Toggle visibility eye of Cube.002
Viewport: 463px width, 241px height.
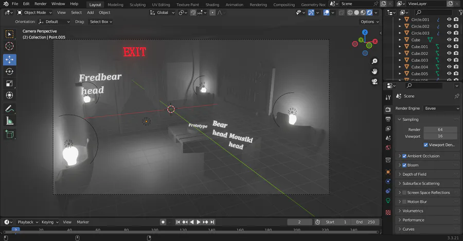[449, 53]
